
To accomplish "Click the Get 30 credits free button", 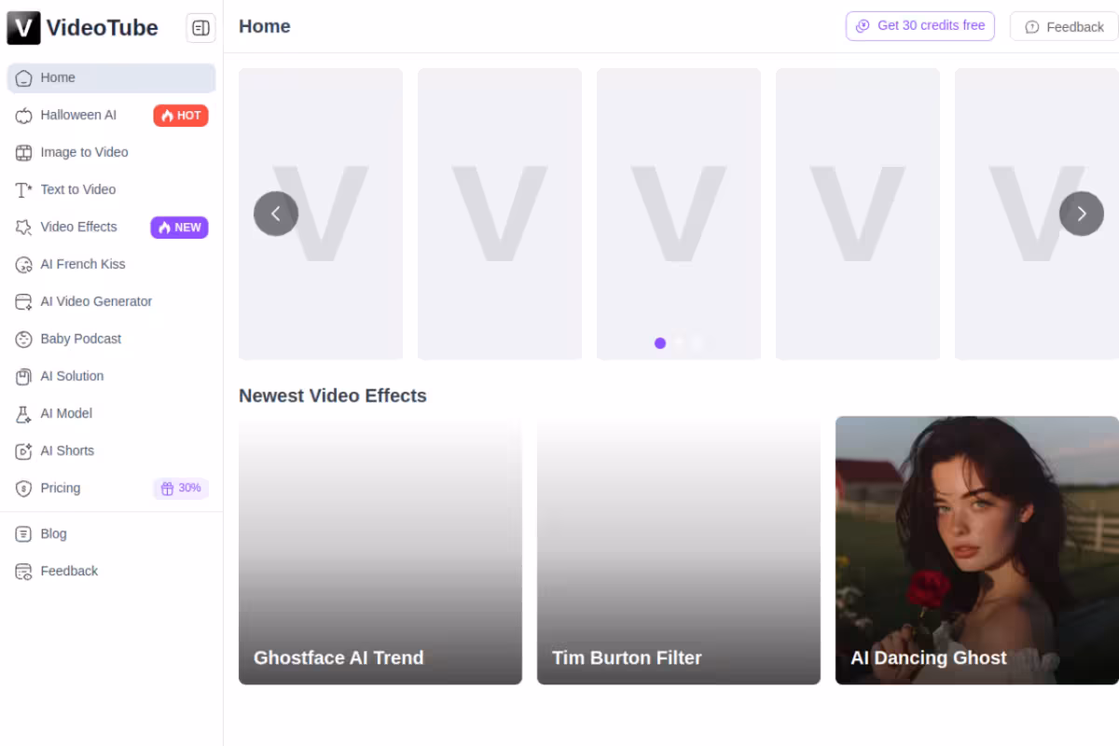I will pos(920,26).
